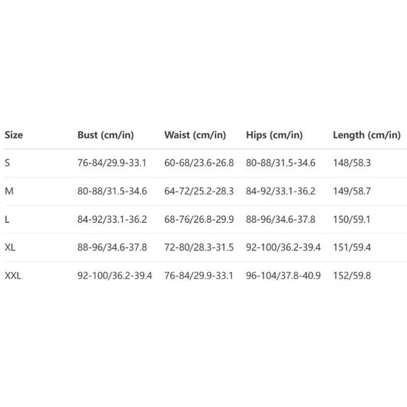Viewport: 407px width, 407px height.
Task: Click length value 151/59.4
Action: (352, 247)
